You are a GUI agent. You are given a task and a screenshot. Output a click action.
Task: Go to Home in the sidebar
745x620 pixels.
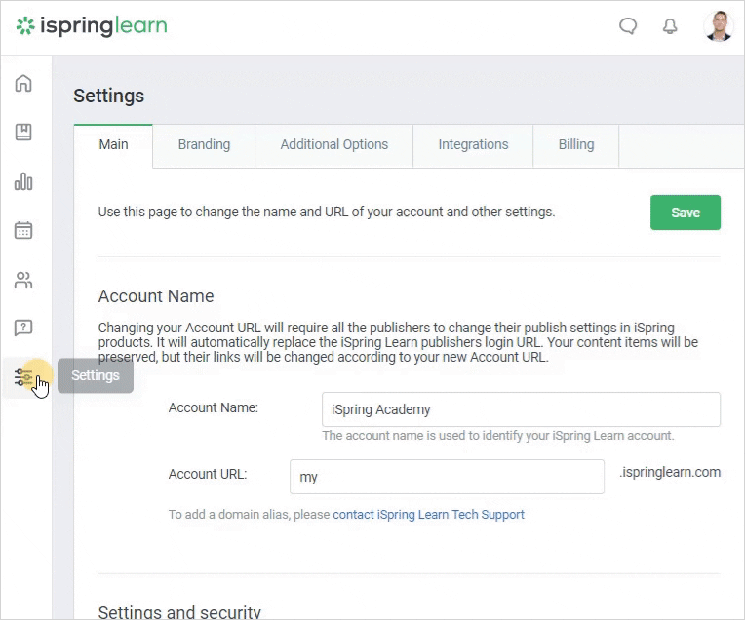tap(23, 83)
